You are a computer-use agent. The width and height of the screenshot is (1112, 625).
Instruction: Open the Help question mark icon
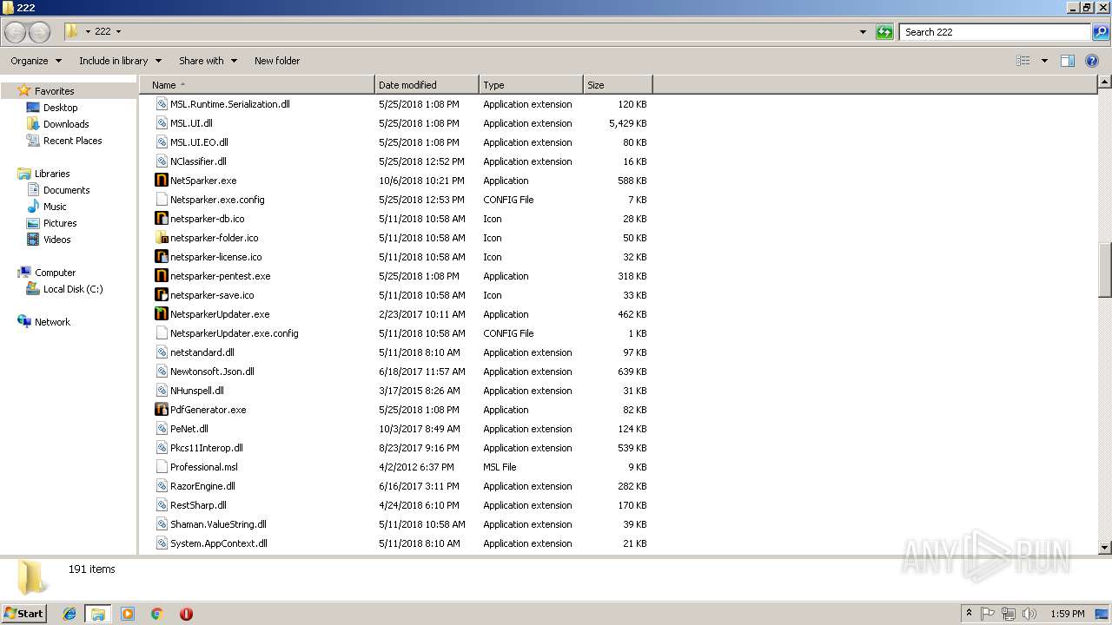1093,61
